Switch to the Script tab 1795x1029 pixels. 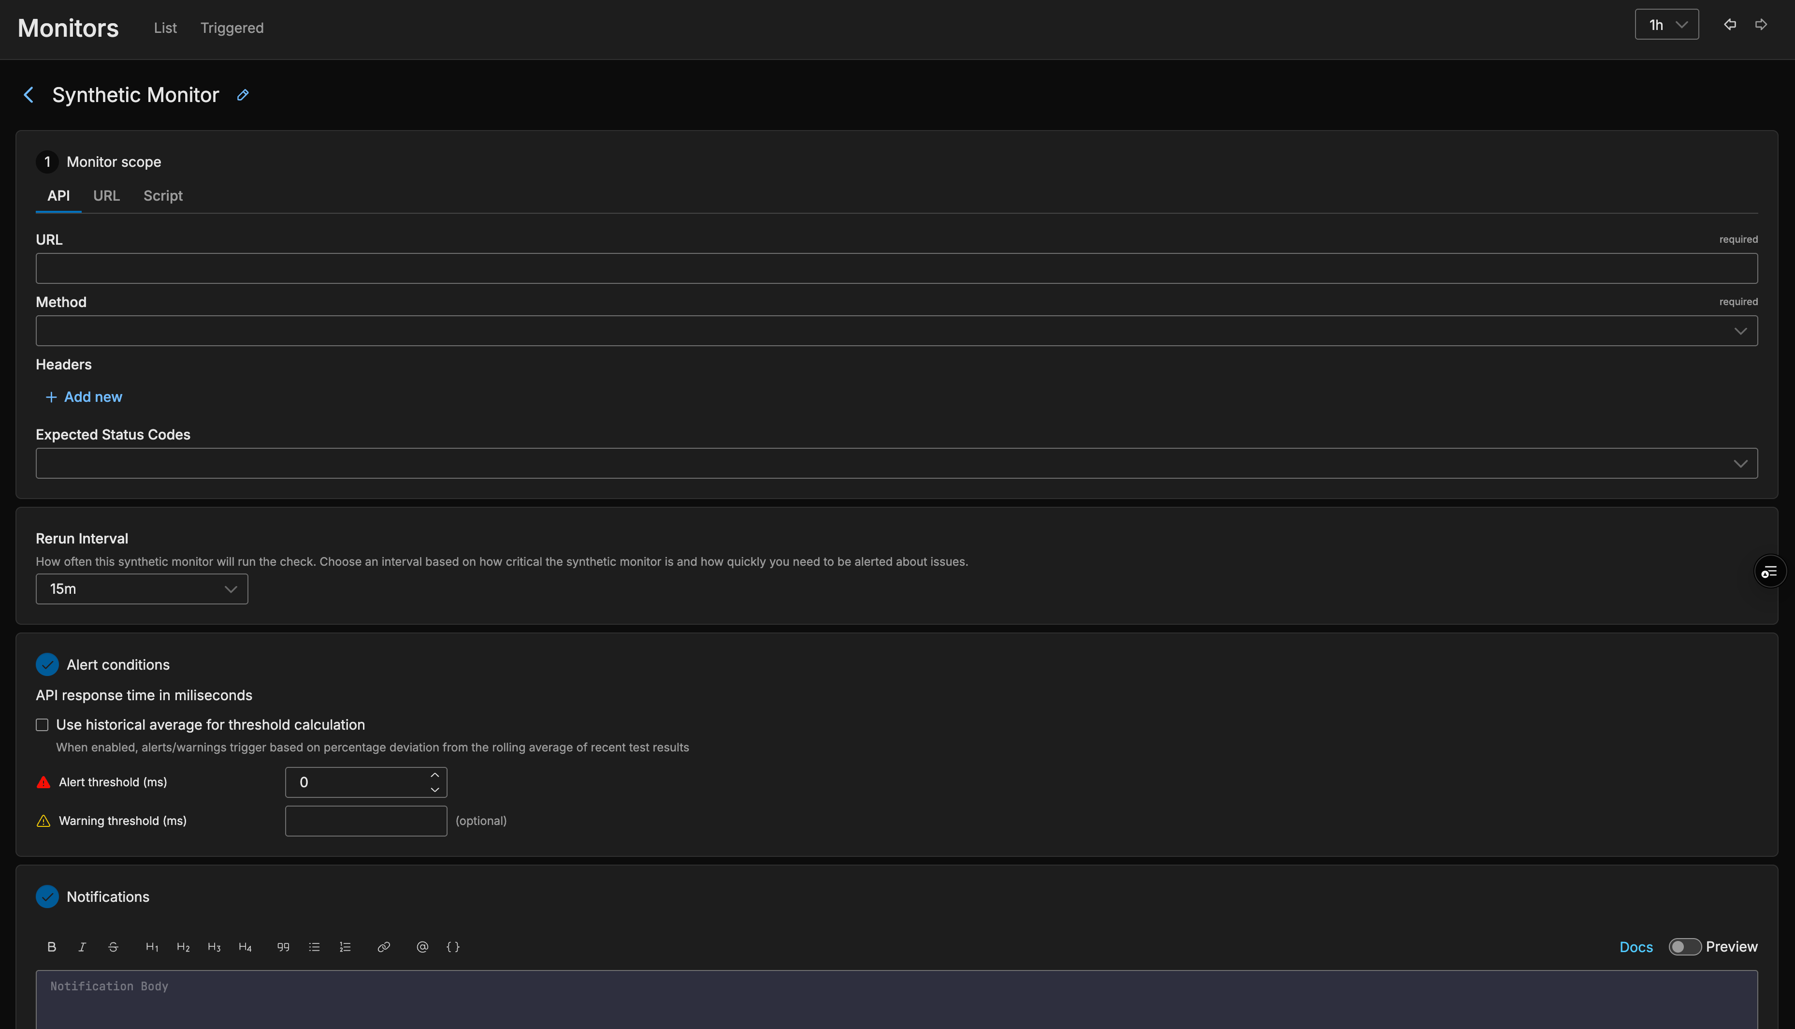(162, 196)
